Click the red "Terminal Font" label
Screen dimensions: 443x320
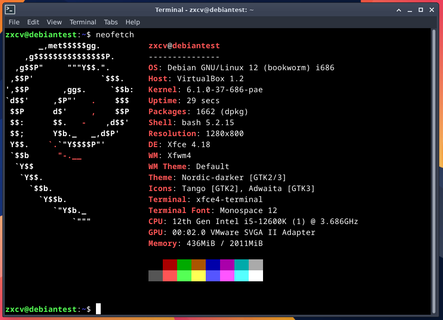(179, 210)
